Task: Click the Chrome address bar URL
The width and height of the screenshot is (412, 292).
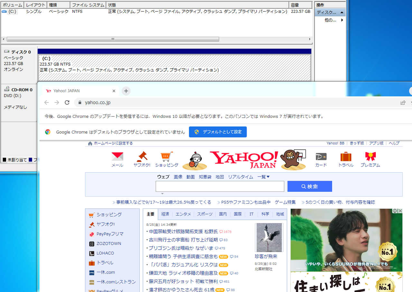Action: [98, 102]
